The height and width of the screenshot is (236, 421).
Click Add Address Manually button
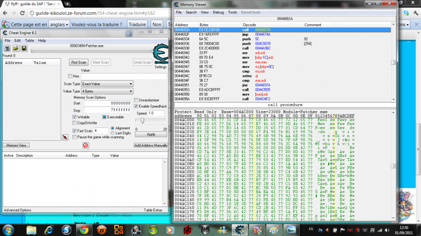click(150, 145)
